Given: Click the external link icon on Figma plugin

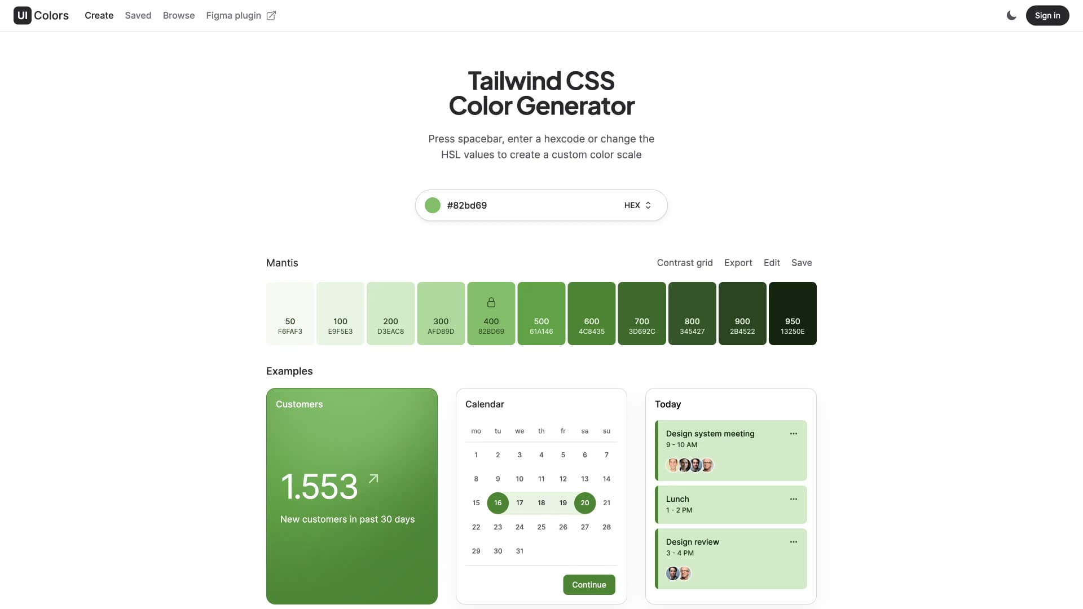Looking at the screenshot, I should point(271,15).
